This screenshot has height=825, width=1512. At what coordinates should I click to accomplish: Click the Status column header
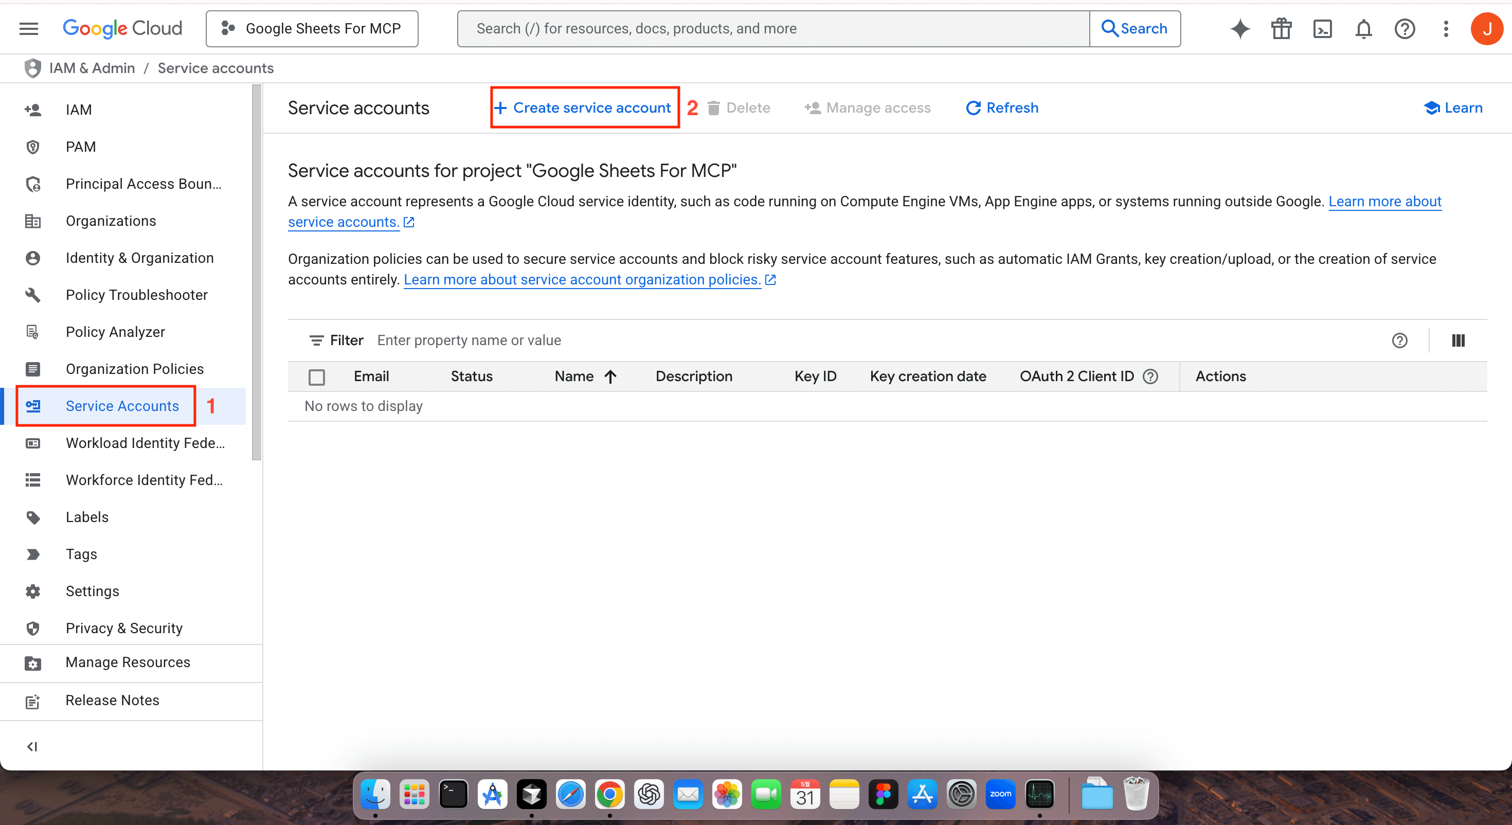471,376
